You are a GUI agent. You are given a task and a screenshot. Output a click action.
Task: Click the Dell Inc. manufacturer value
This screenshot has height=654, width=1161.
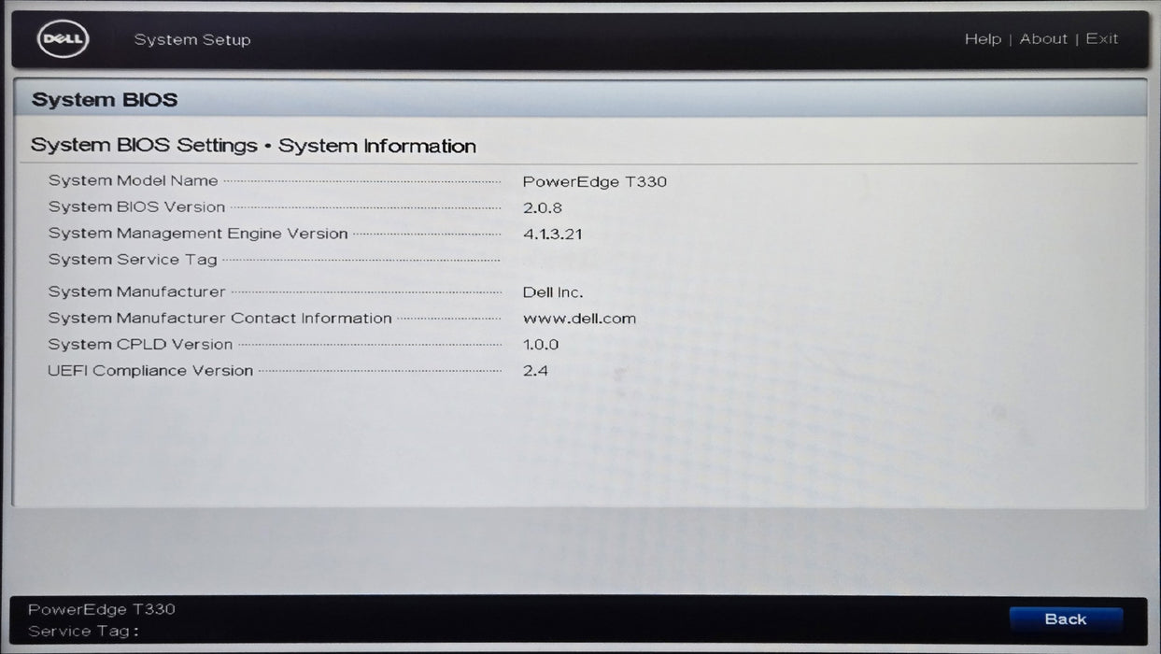[553, 293]
